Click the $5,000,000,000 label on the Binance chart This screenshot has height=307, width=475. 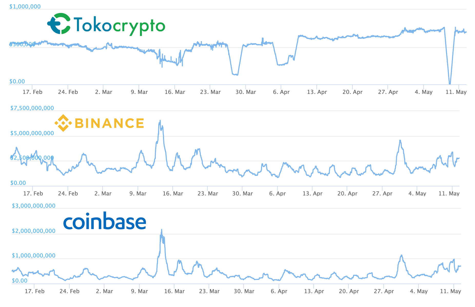[x=32, y=133]
